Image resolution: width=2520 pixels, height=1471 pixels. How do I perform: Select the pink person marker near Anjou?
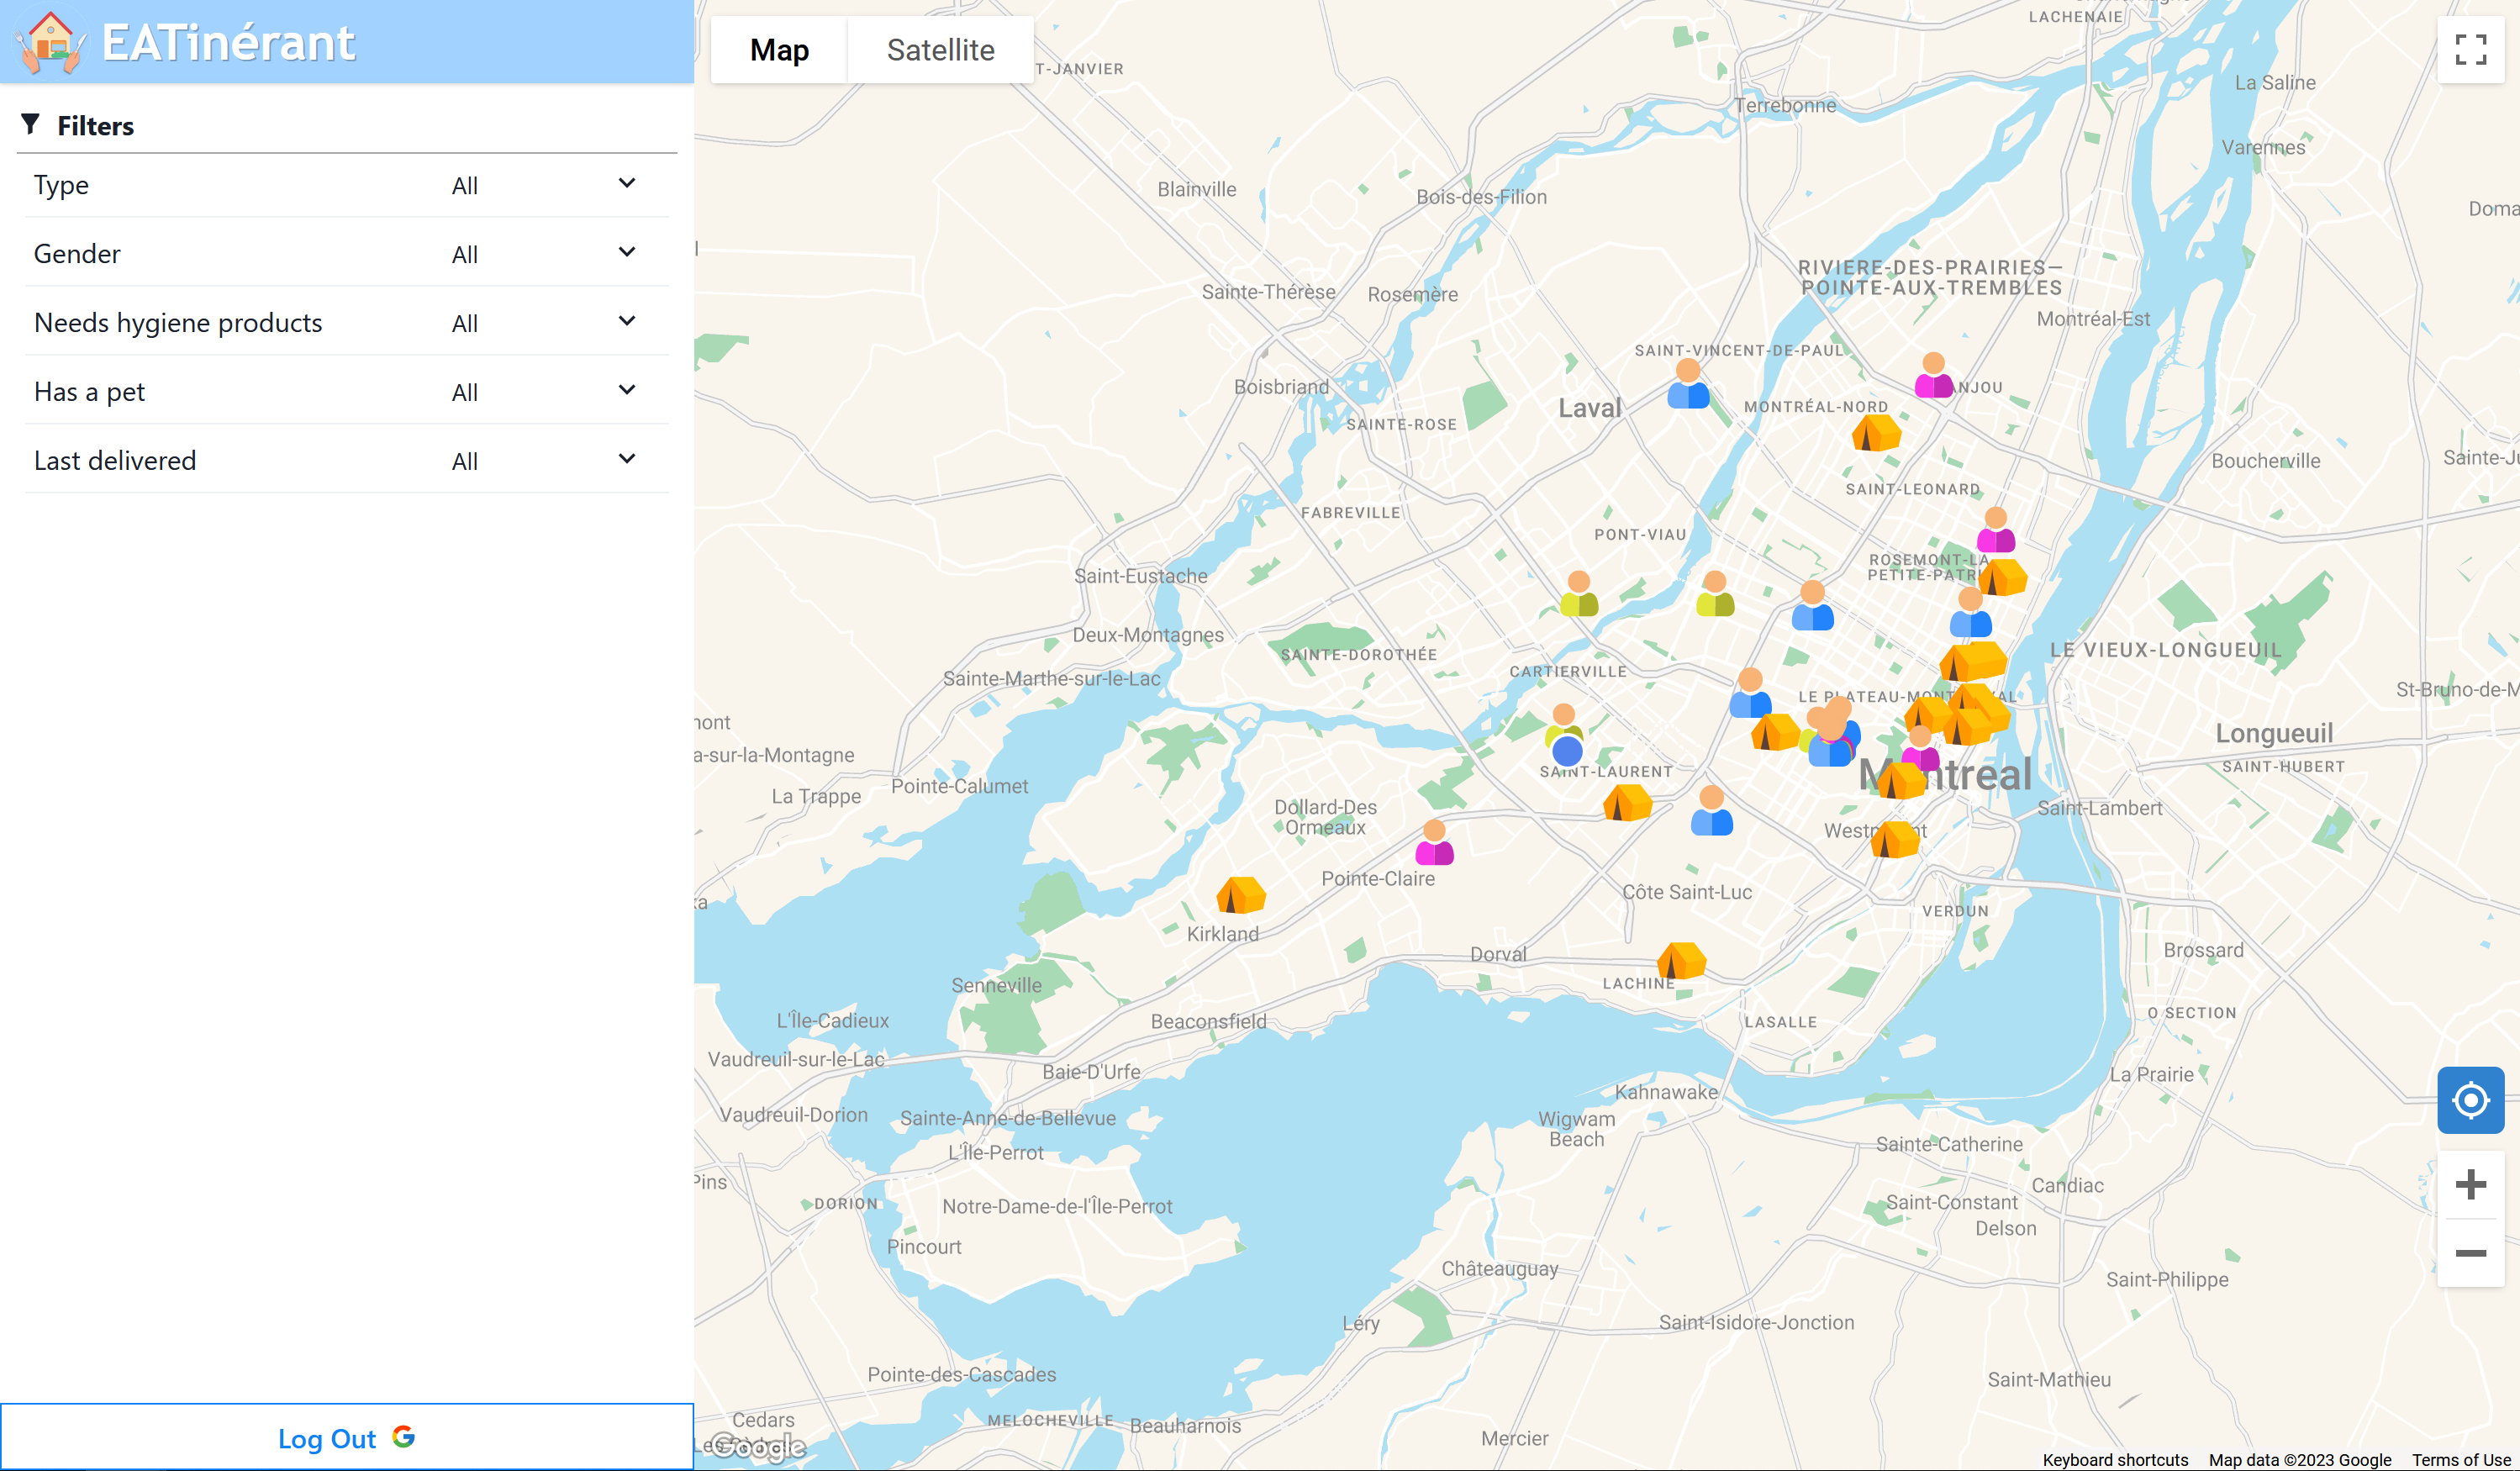[1934, 377]
